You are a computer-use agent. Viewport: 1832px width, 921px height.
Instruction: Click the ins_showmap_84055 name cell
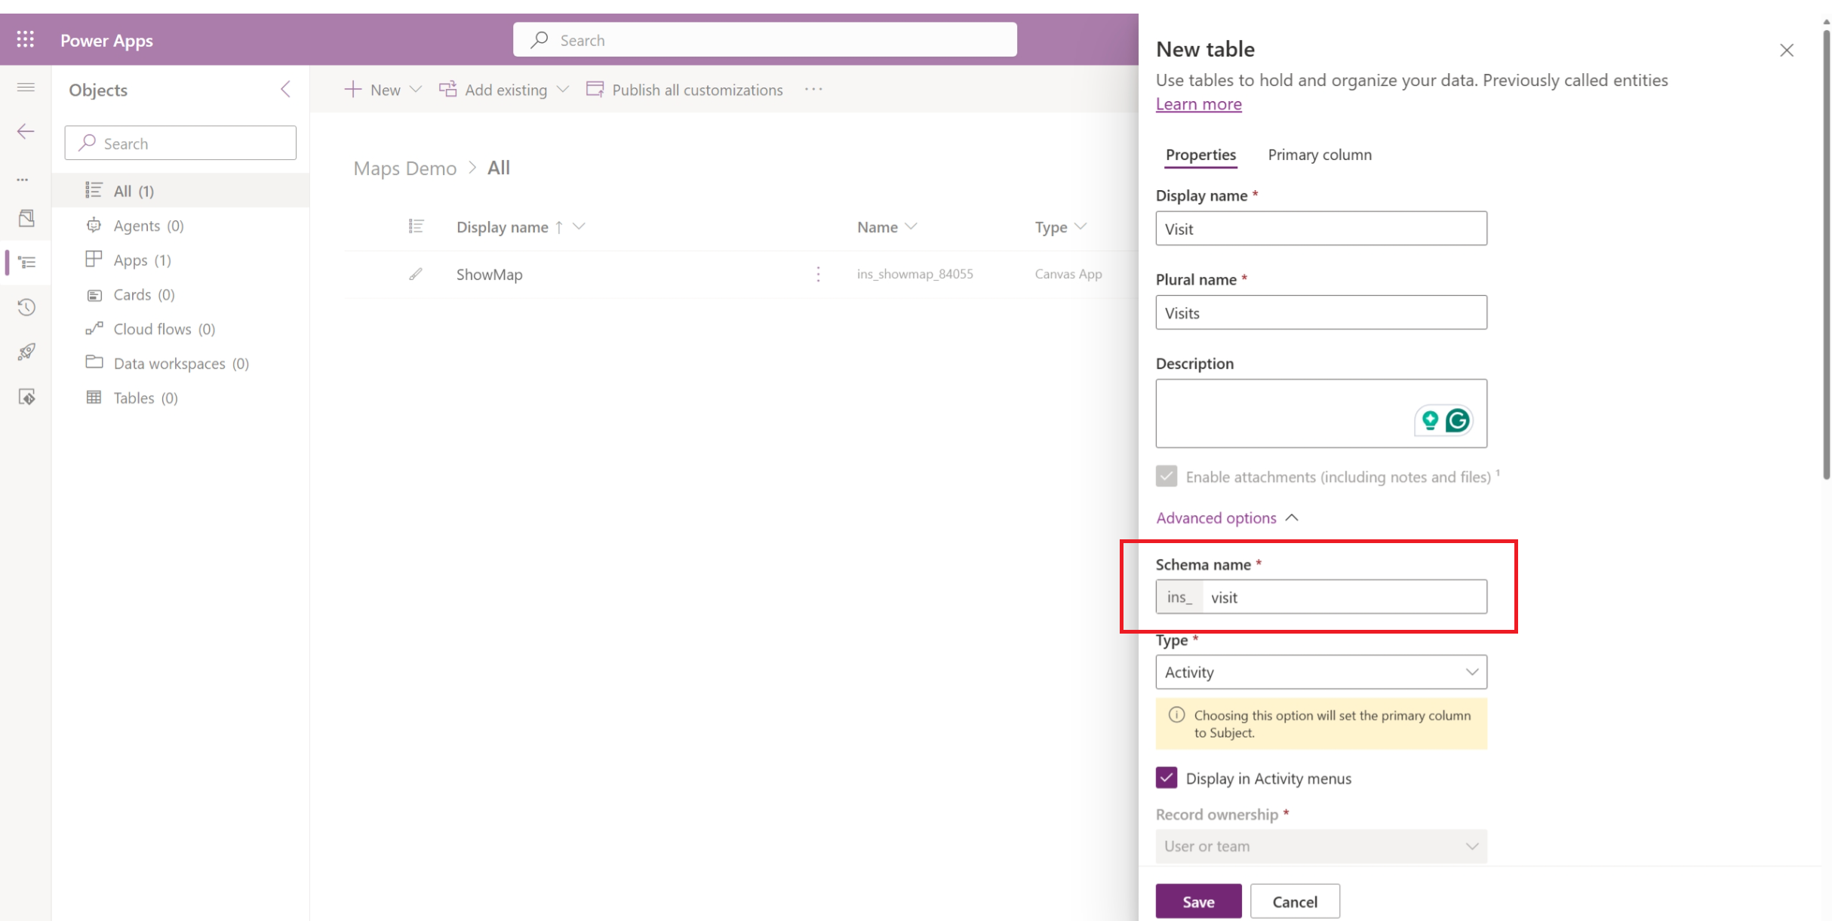(x=914, y=274)
